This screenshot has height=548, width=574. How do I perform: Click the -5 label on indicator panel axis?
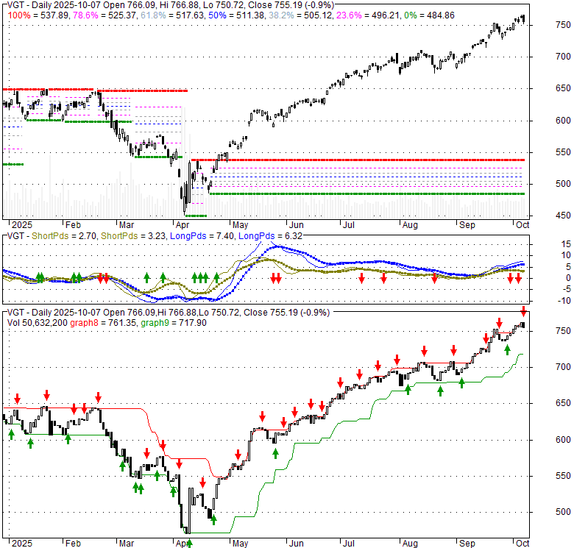coord(566,289)
